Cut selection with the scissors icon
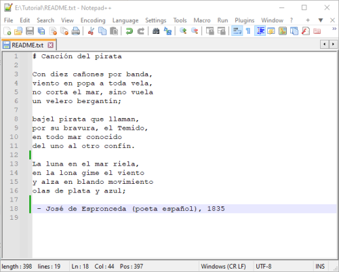This screenshot has height=272, width=339. tap(91, 31)
